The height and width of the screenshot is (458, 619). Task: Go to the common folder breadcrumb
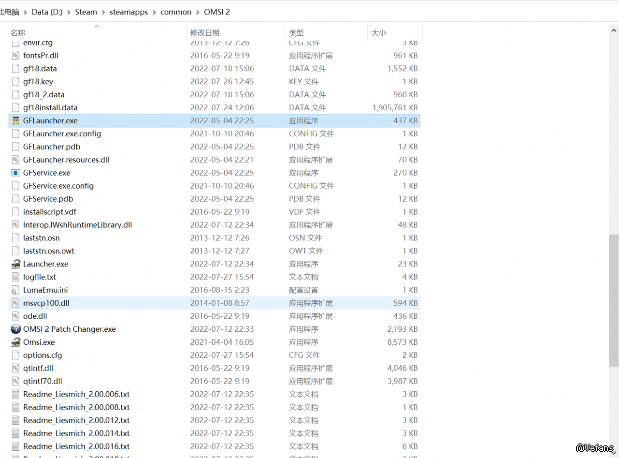click(x=176, y=12)
